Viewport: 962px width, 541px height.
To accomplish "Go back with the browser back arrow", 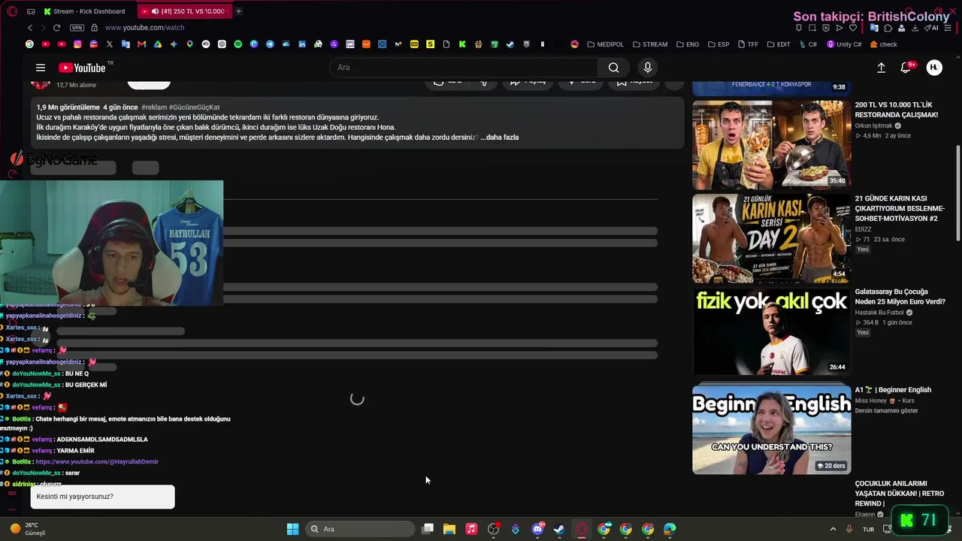I will (x=30, y=28).
